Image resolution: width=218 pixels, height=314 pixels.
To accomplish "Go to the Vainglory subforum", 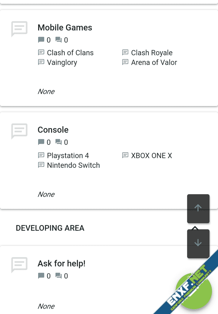I will [x=62, y=62].
